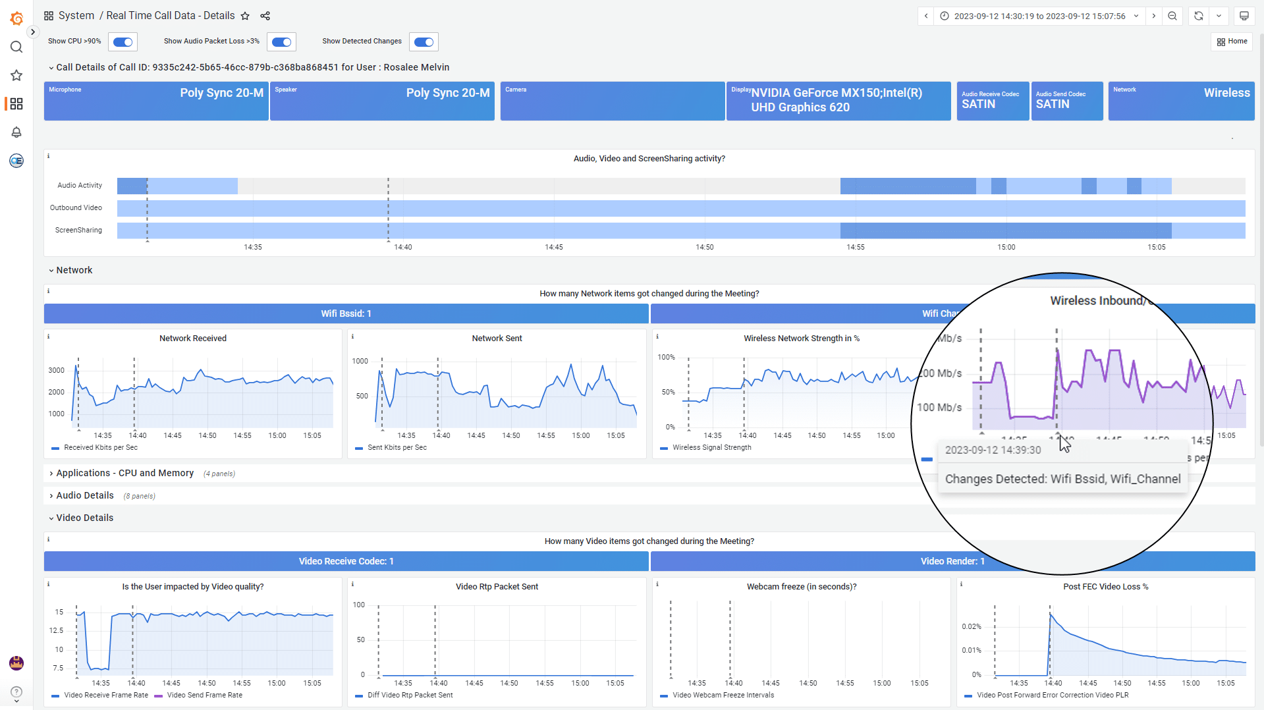The height and width of the screenshot is (710, 1264).
Task: Open Starred dashboards in sidebar
Action: [16, 75]
